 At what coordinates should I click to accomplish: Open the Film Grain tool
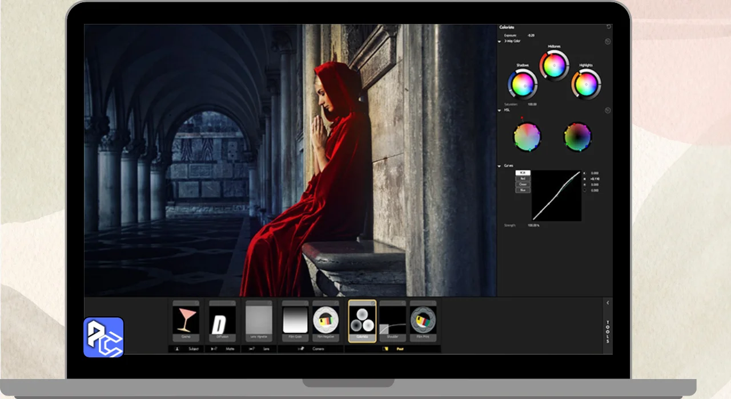[295, 321]
